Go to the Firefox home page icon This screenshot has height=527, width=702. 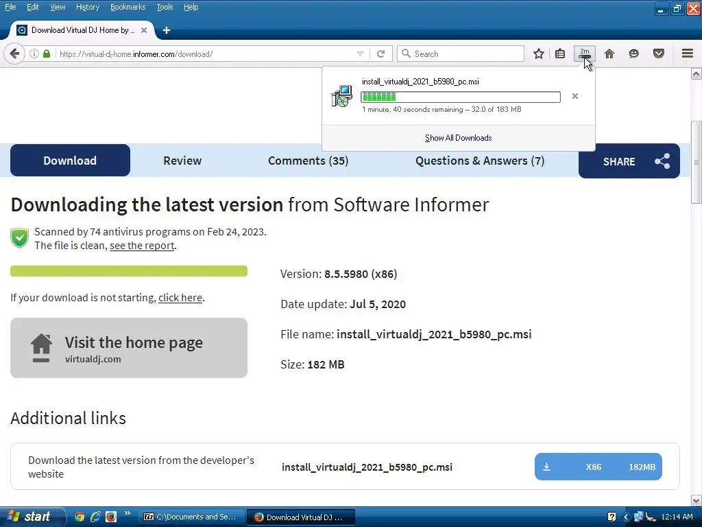[x=609, y=54]
